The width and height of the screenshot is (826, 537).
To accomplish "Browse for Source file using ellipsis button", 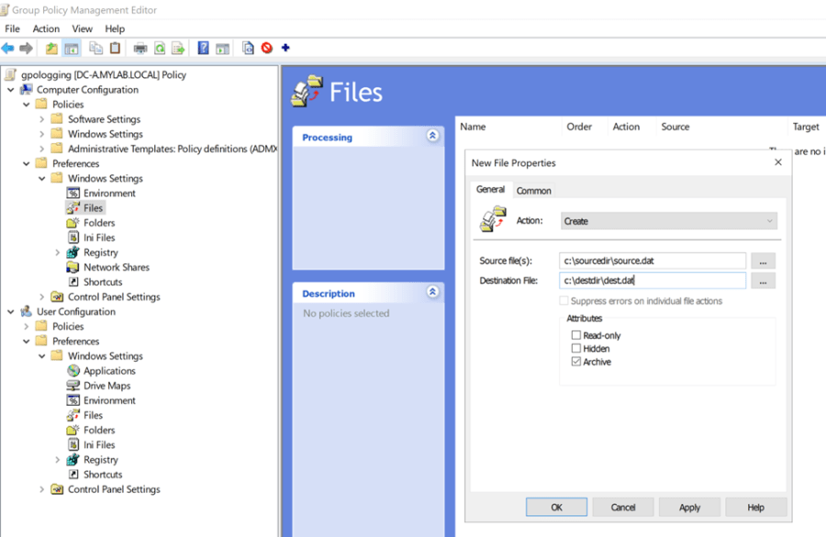I will (x=762, y=261).
